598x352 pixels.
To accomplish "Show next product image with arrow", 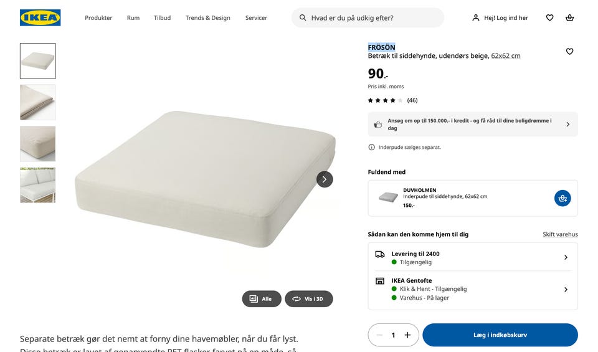I will pos(325,179).
